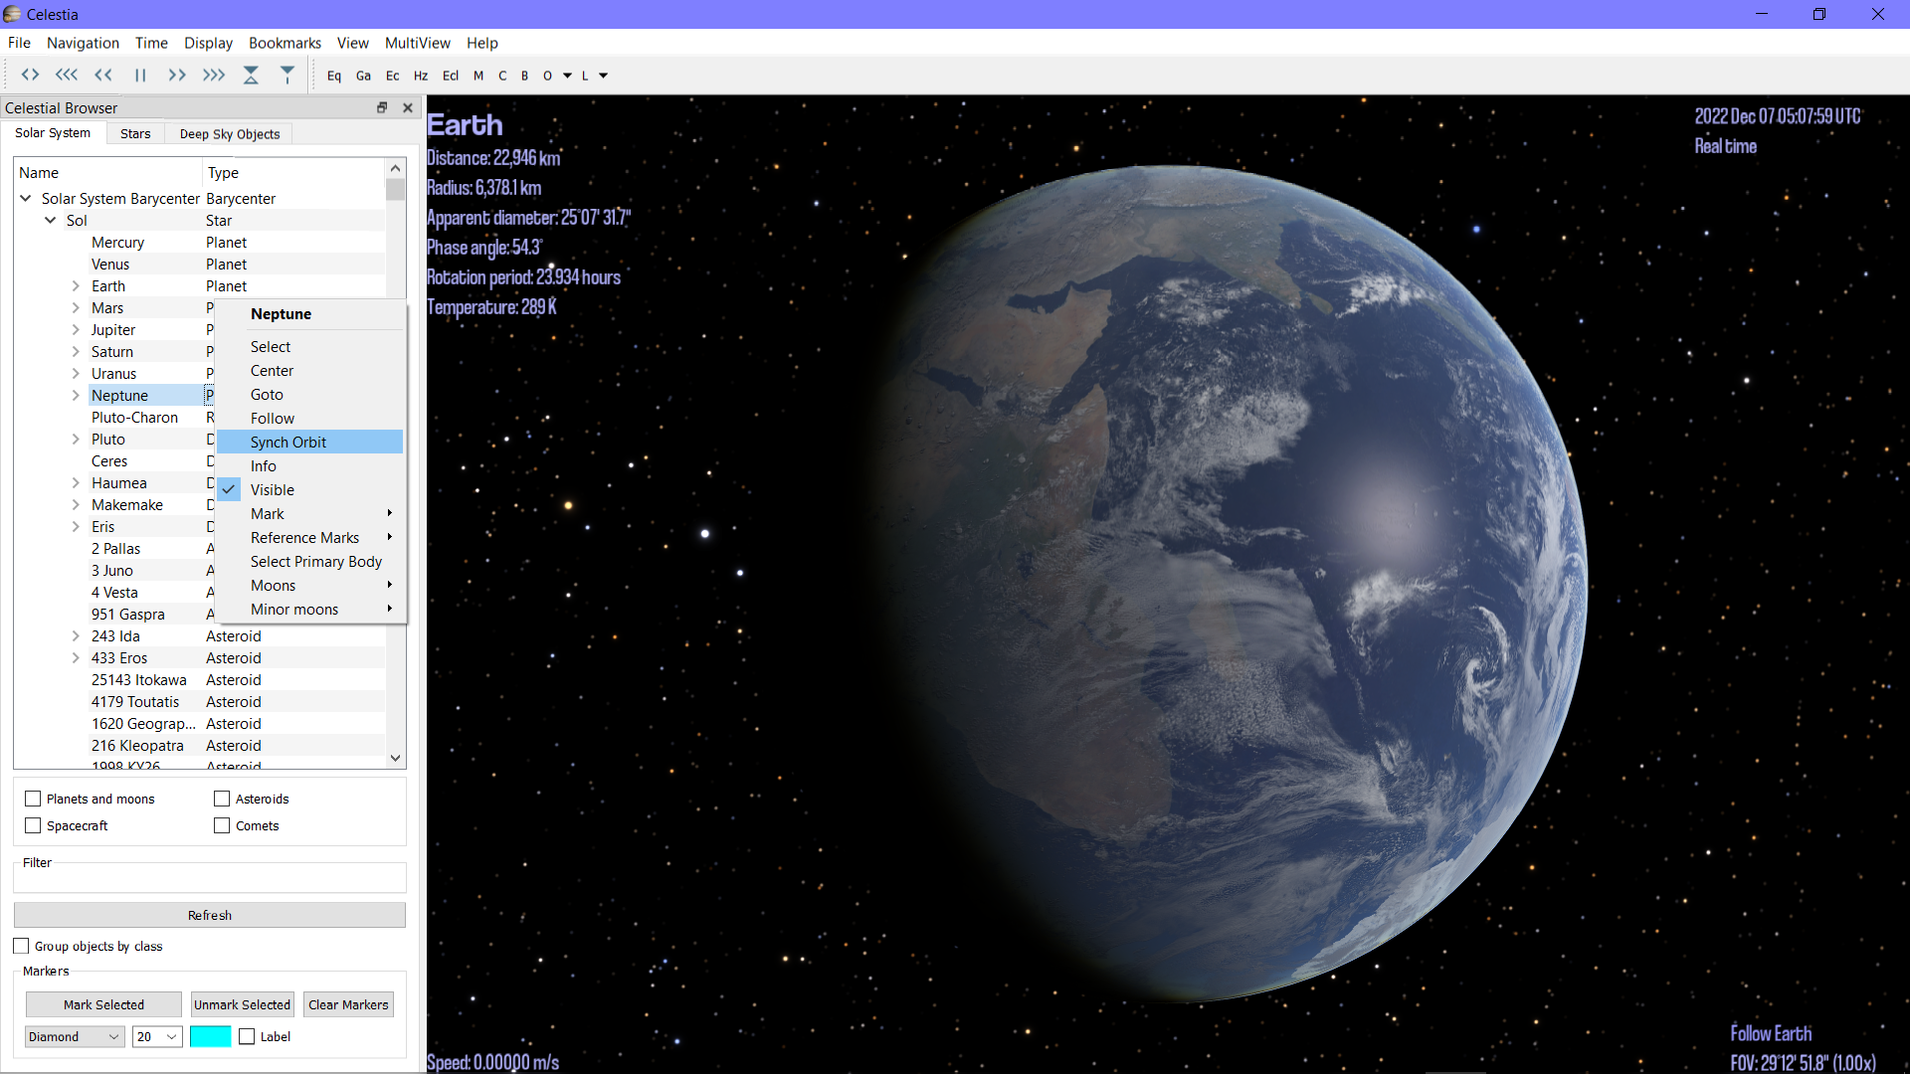Click the 2x faster time icon
The image size is (1910, 1074).
point(177,76)
